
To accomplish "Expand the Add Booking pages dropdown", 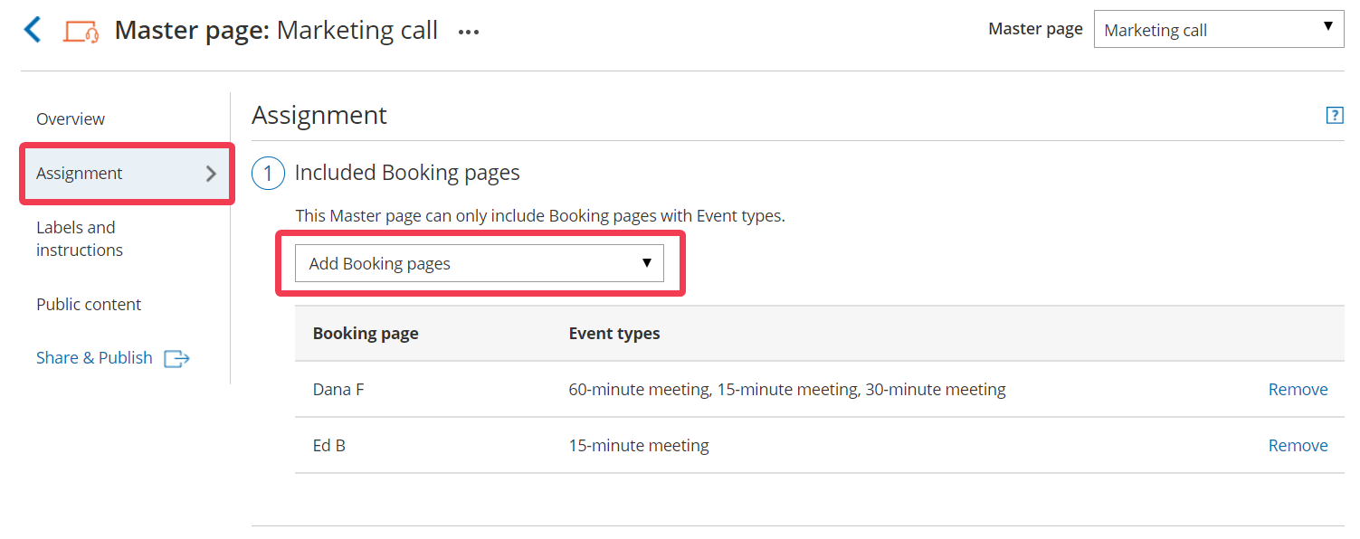I will 479,264.
